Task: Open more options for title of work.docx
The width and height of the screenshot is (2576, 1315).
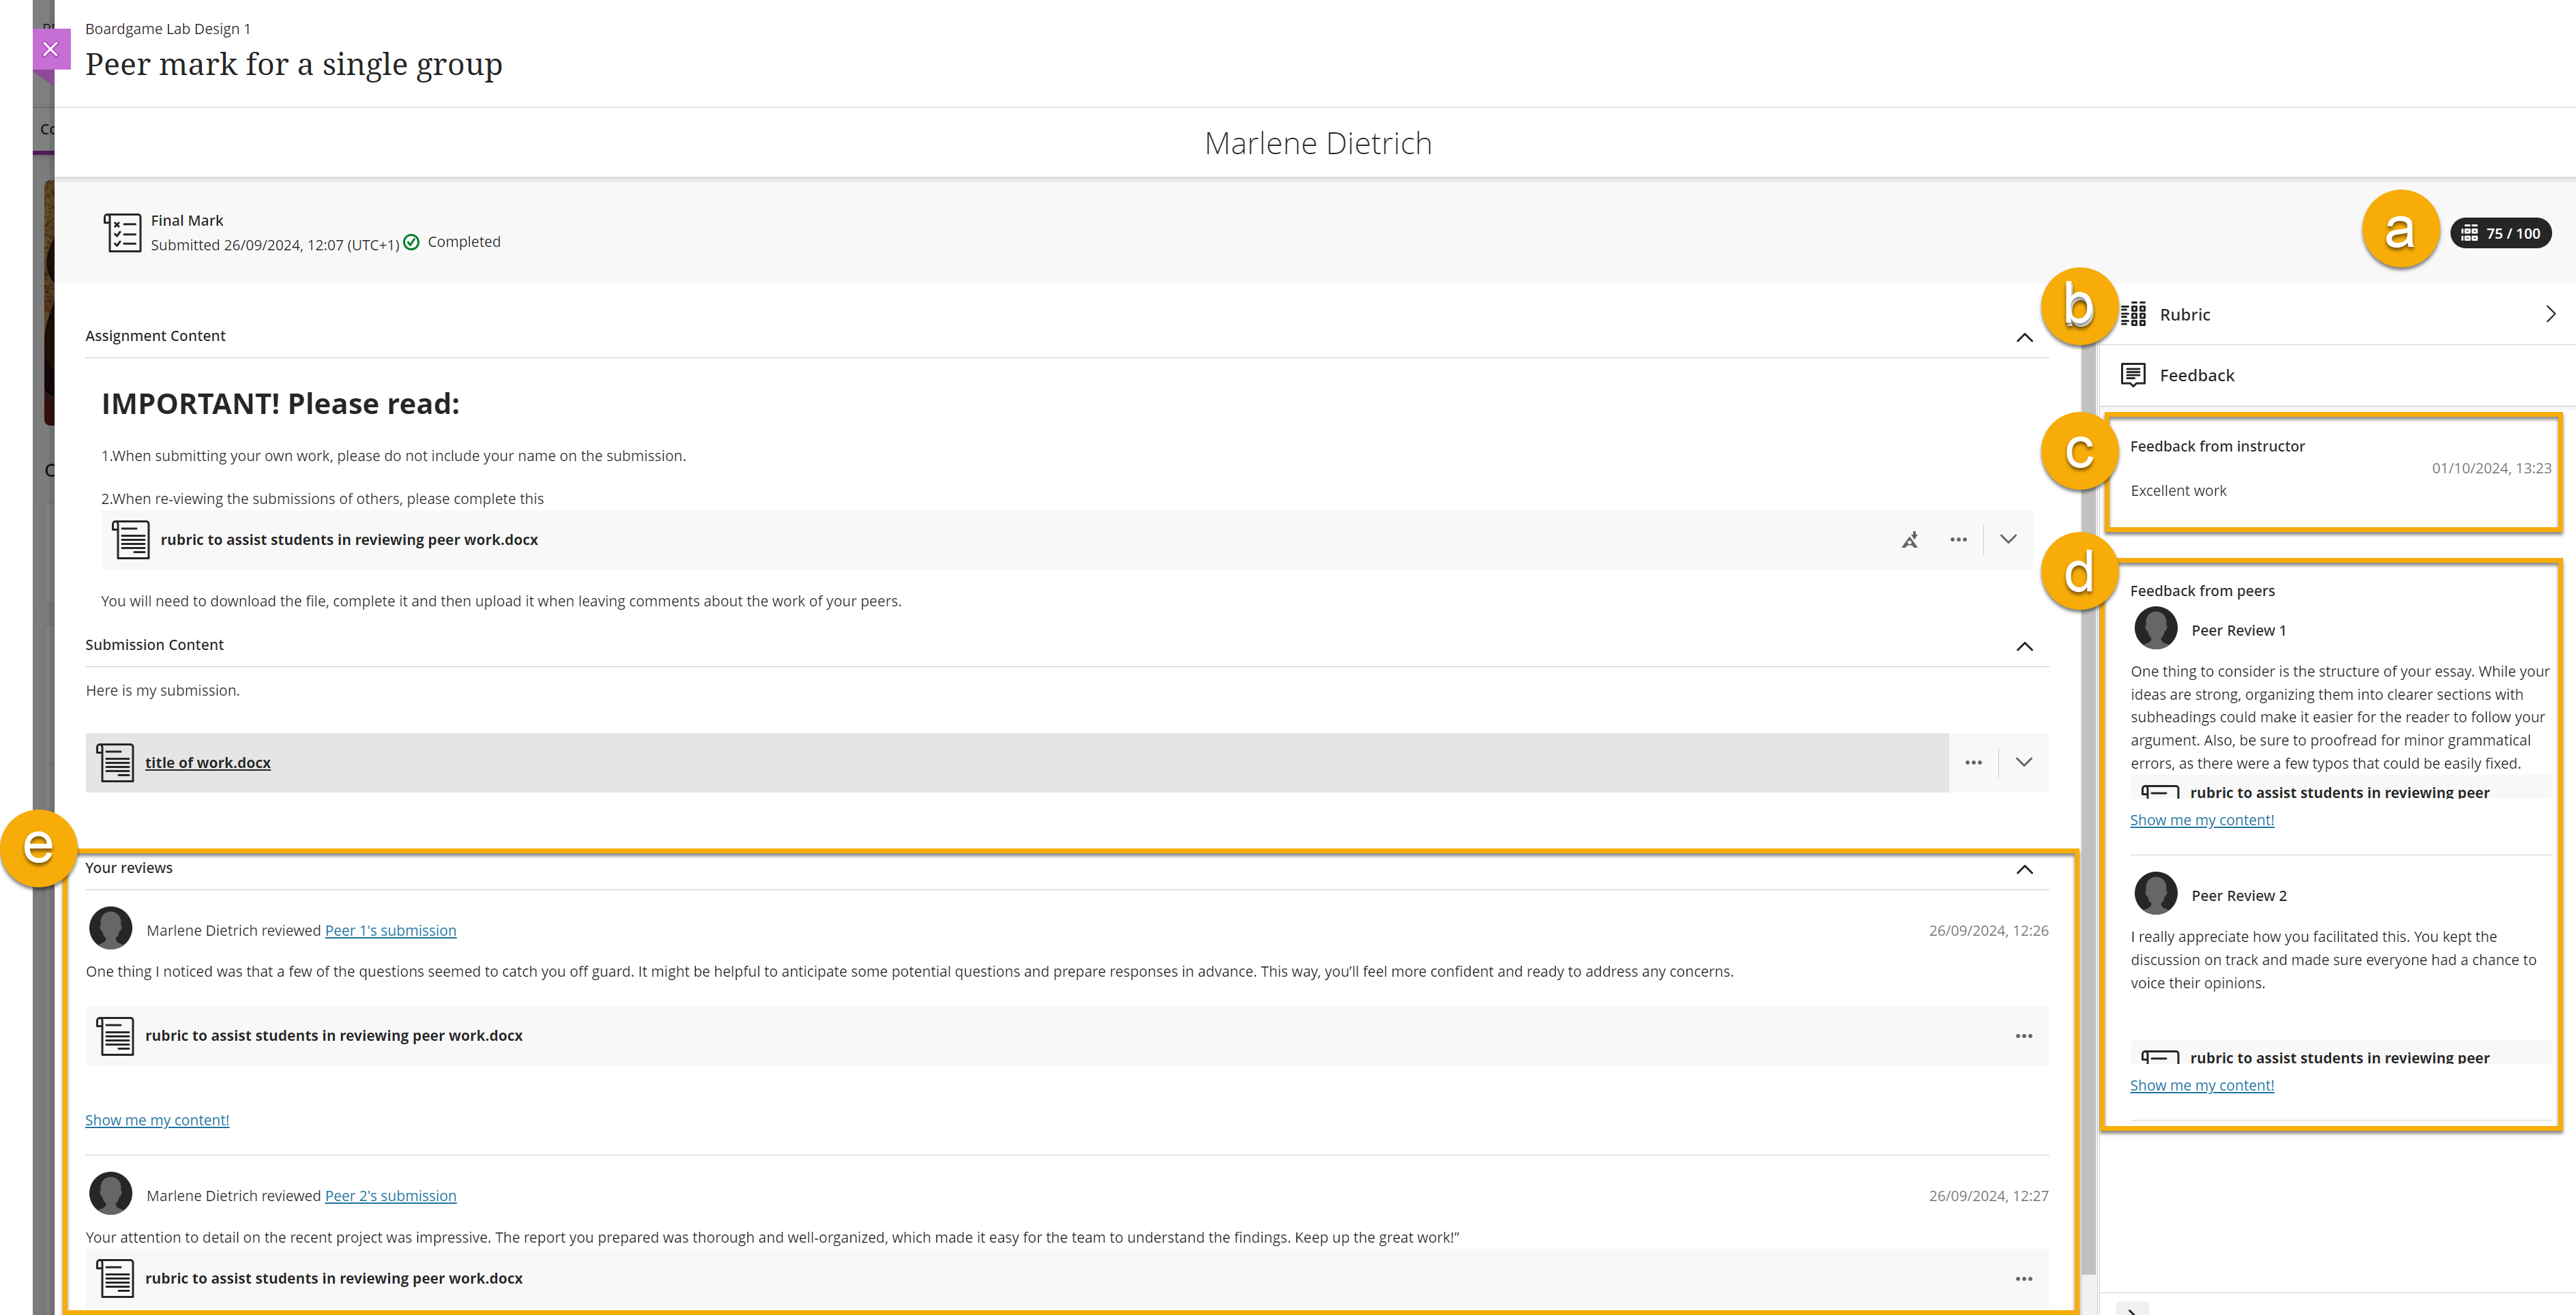Action: [1973, 763]
